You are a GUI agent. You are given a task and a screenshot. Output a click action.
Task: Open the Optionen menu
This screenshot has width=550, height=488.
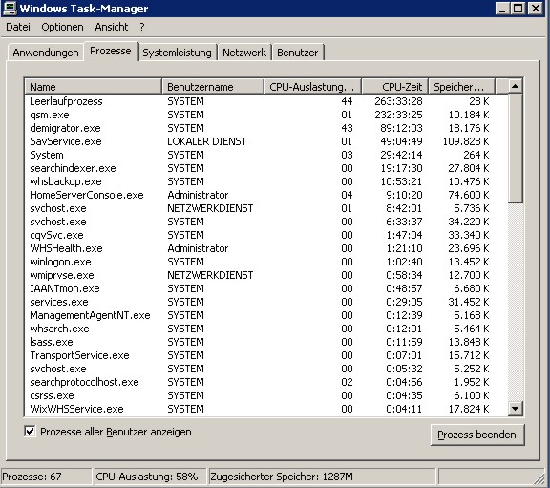(62, 27)
